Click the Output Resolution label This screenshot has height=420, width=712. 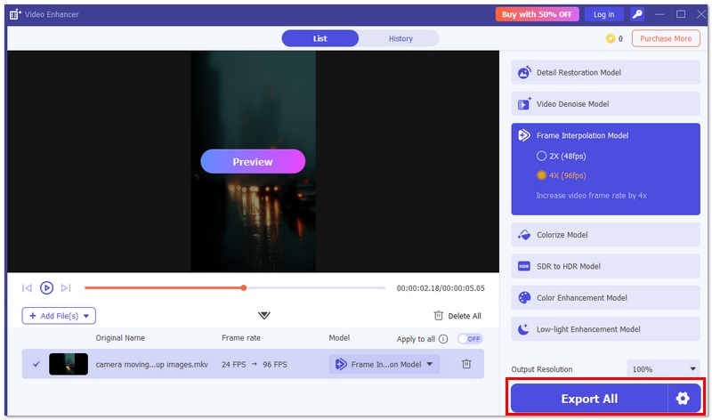click(x=542, y=369)
